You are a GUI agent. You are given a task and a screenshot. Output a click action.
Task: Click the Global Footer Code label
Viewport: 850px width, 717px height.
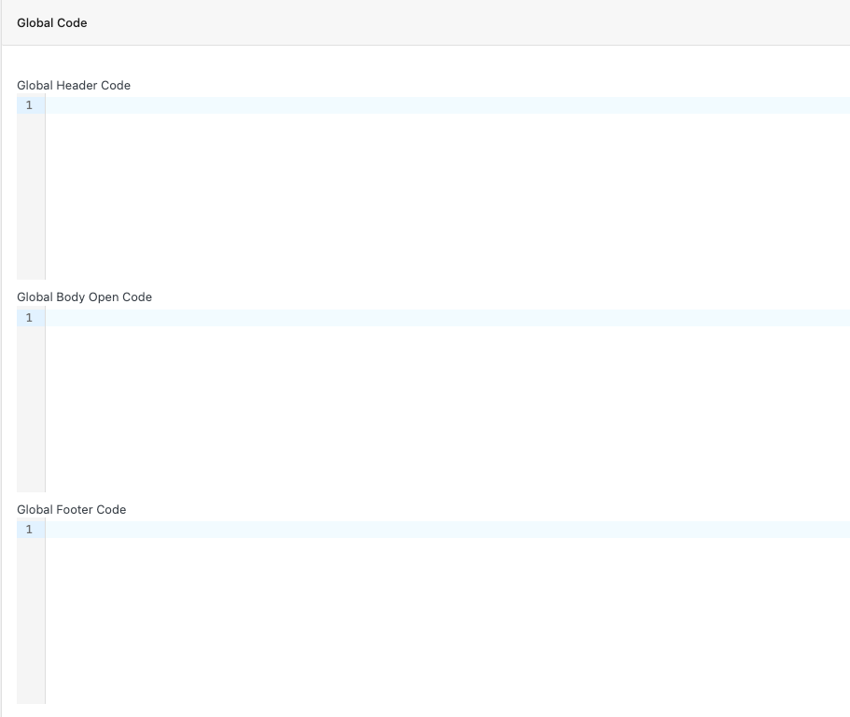coord(72,509)
